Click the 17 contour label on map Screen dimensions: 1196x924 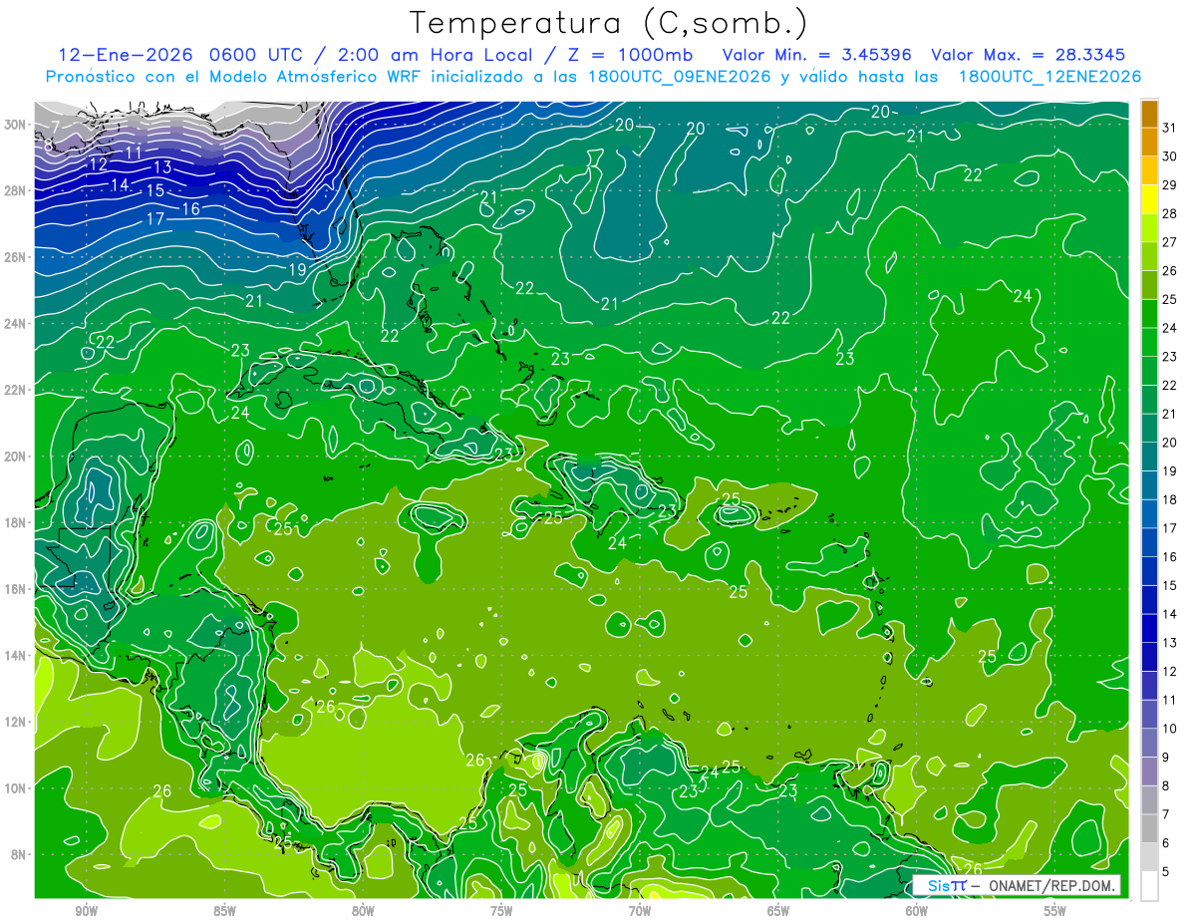pos(155,218)
